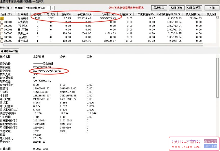
Task: Click the 指标名称 column label
Action: coord(5,56)
